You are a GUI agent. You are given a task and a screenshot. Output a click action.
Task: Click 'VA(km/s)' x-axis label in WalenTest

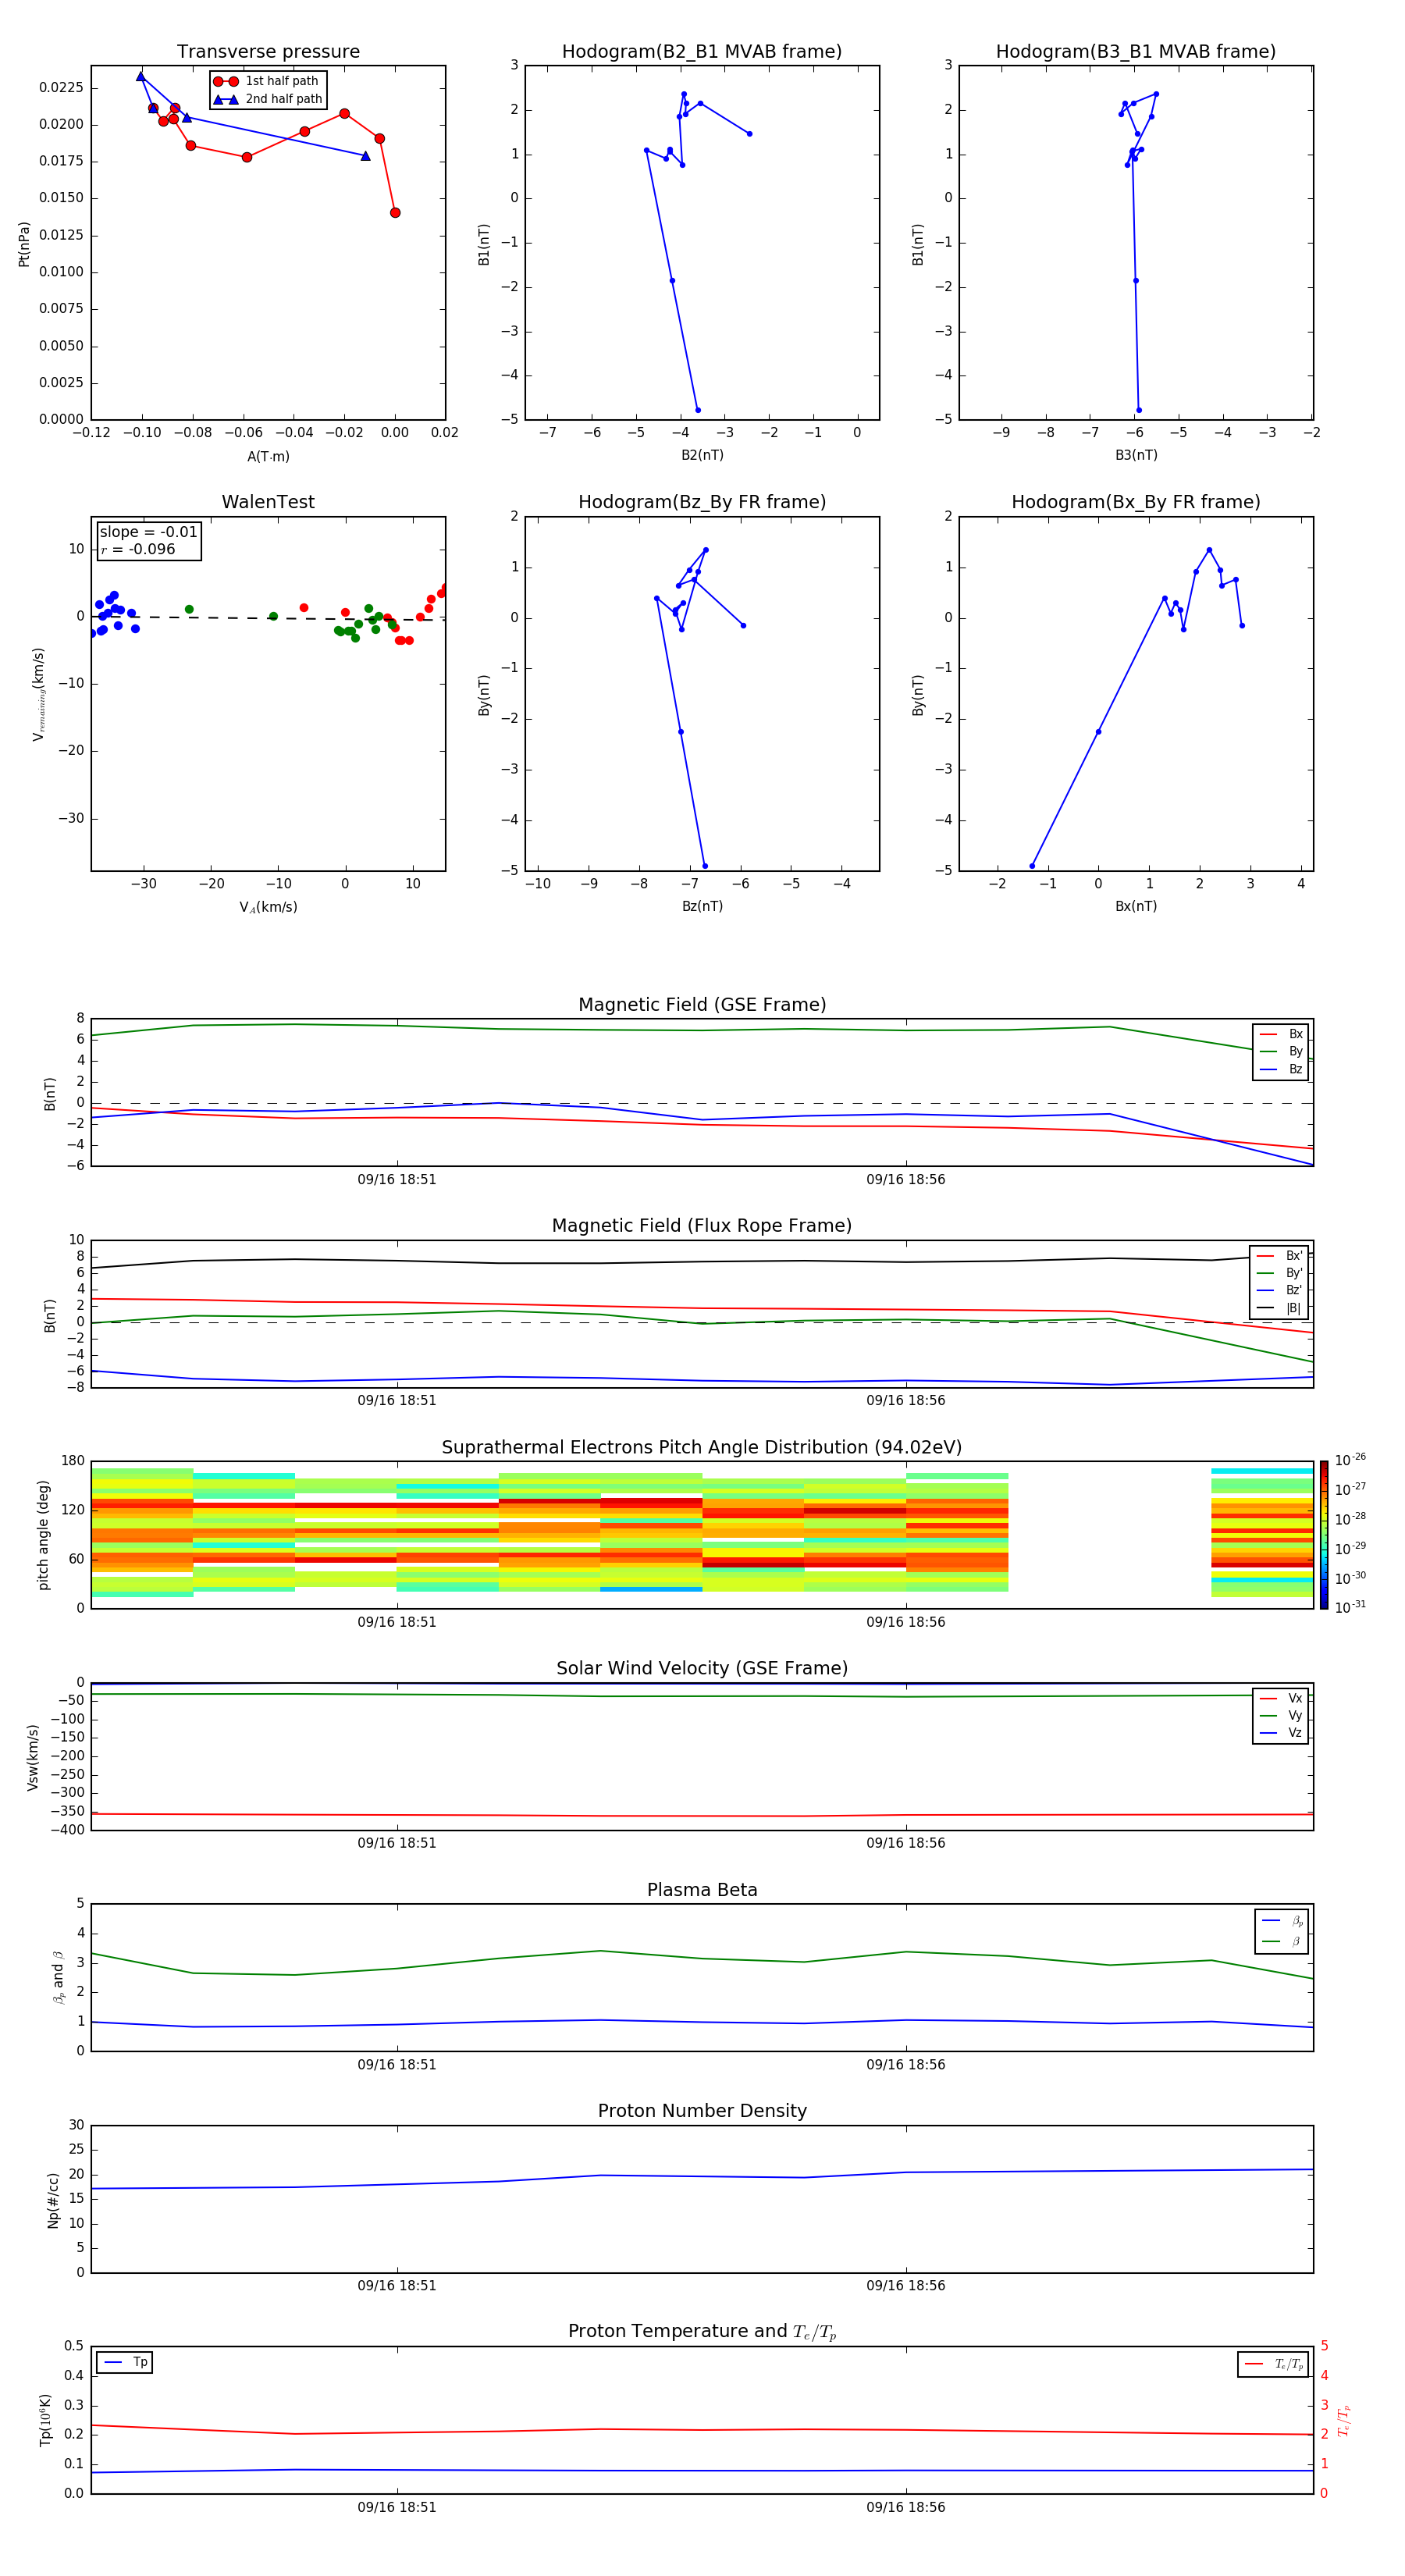[x=268, y=907]
